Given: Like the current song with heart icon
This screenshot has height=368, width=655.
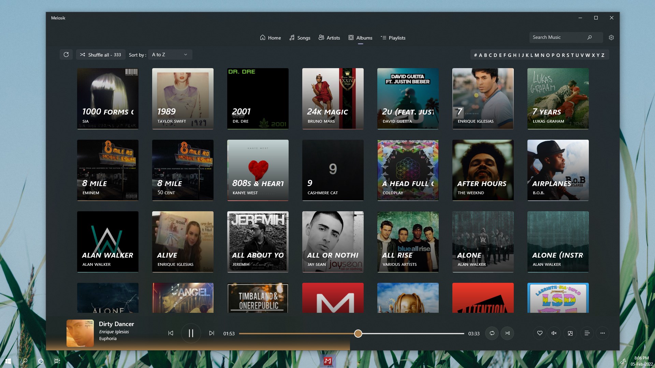Looking at the screenshot, I should [540, 333].
